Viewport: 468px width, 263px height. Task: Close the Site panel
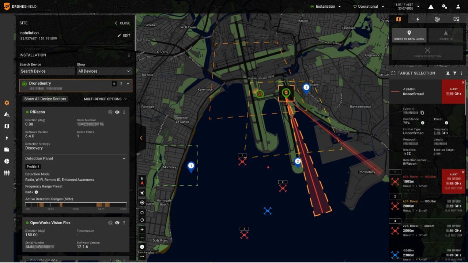122,23
